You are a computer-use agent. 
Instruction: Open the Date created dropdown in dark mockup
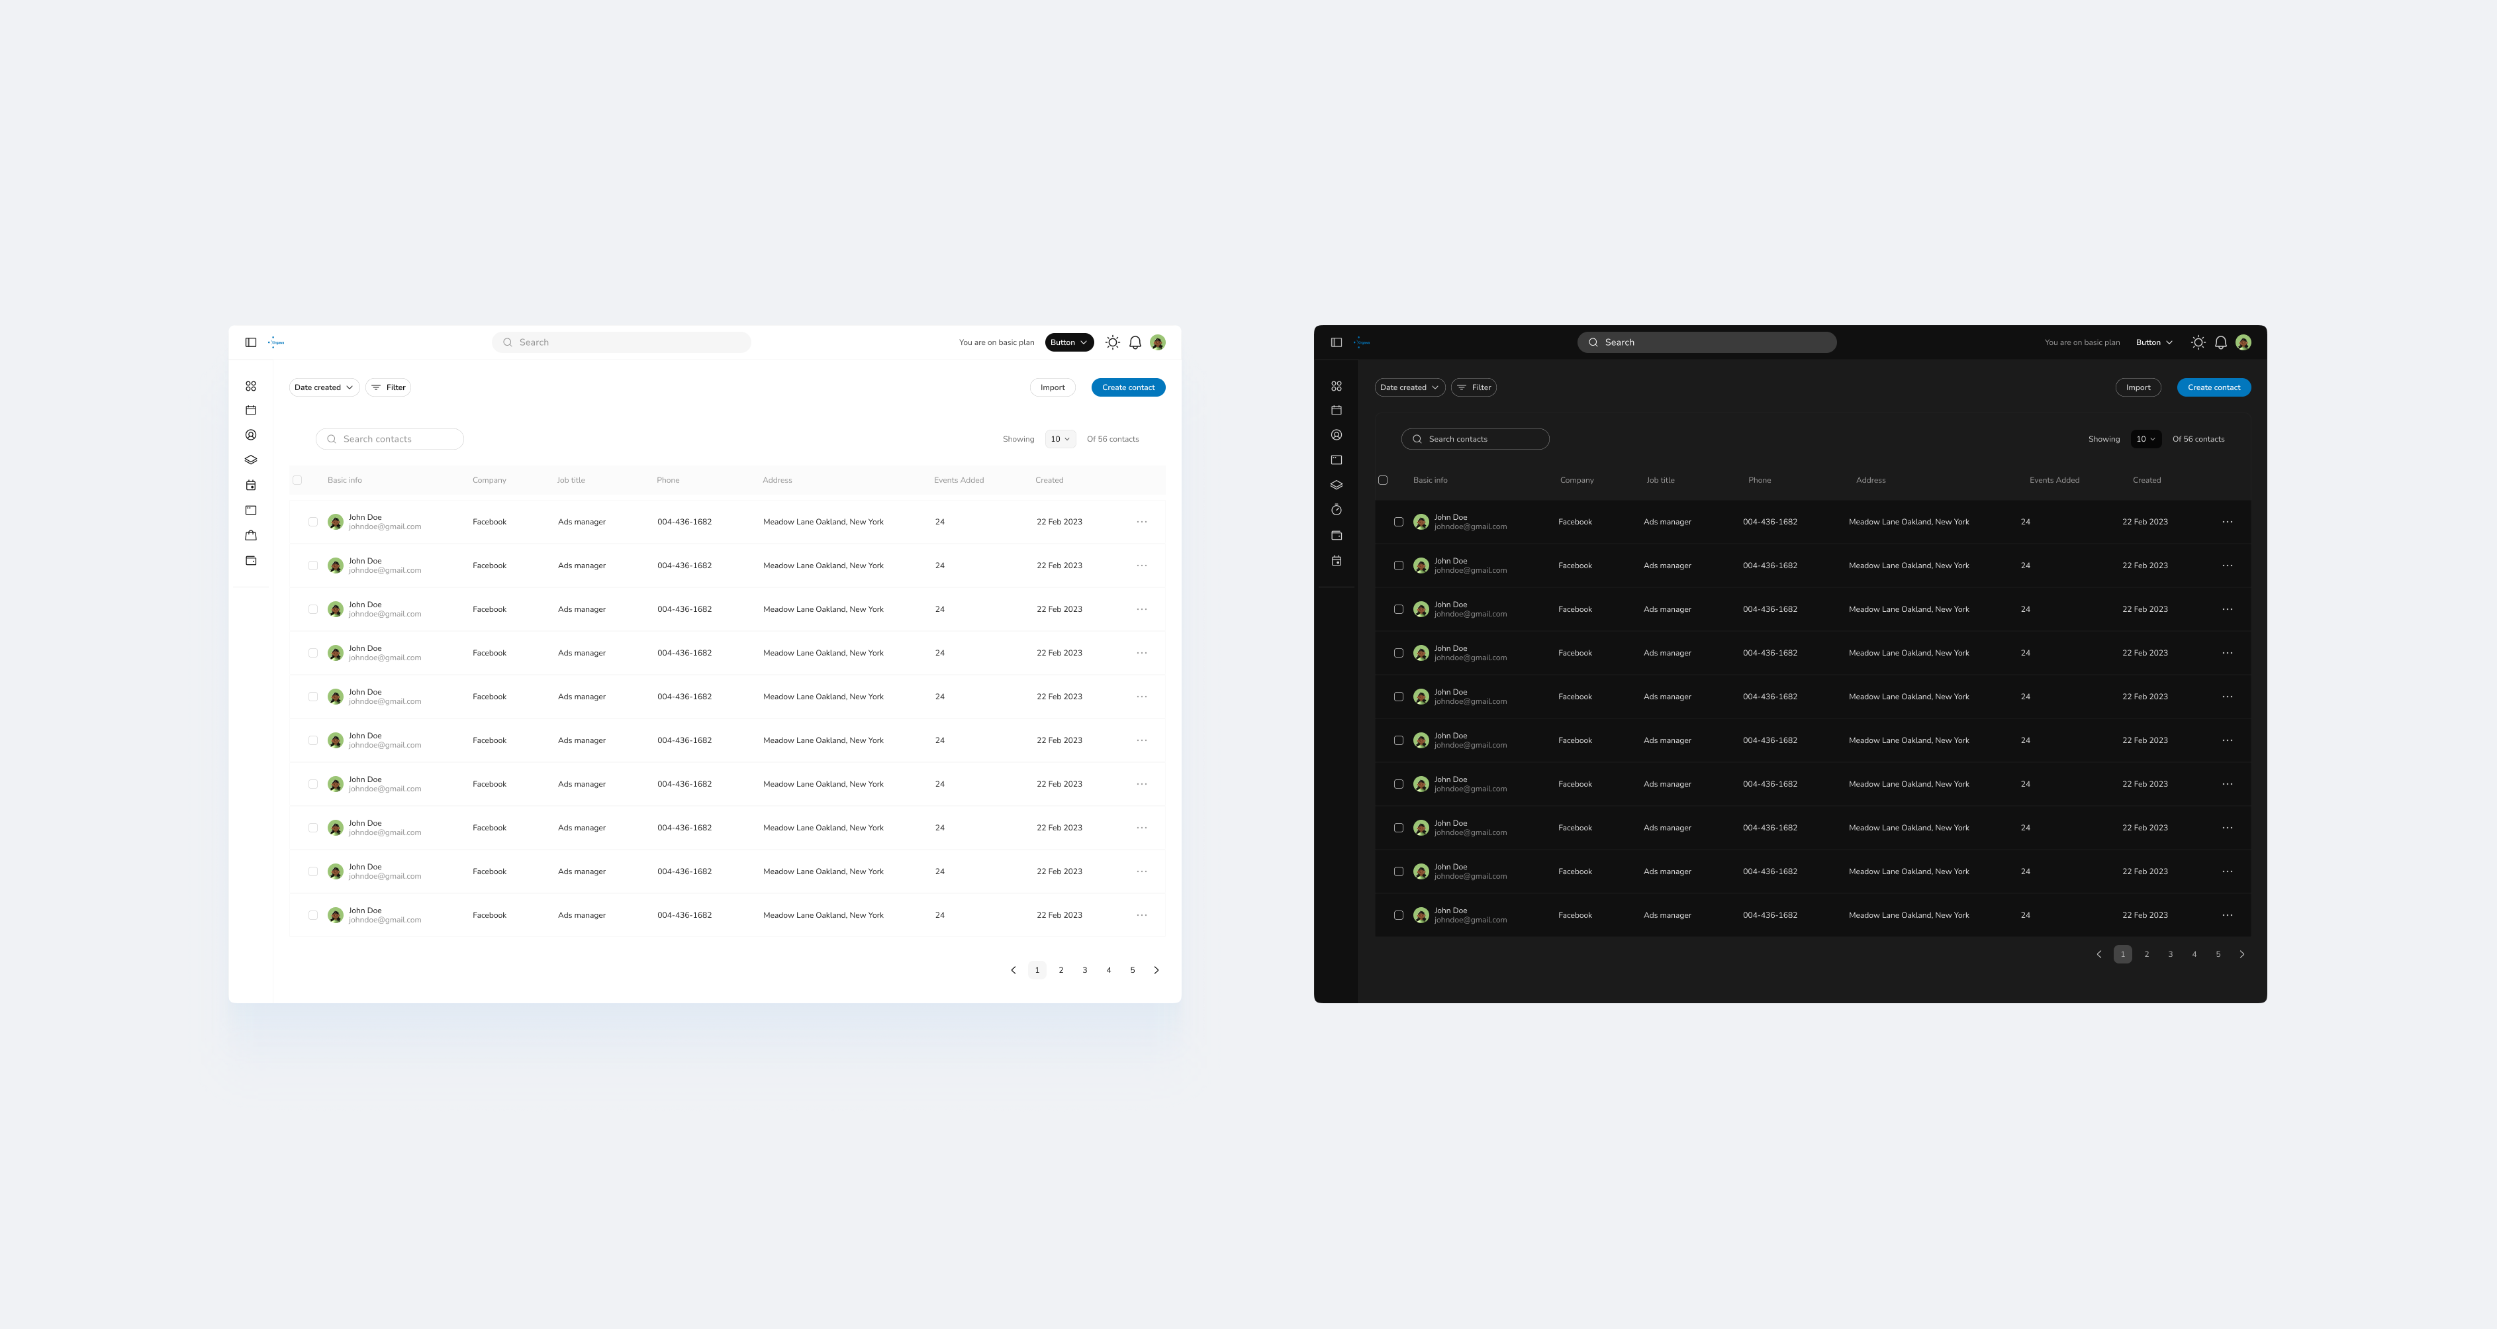coord(1409,387)
